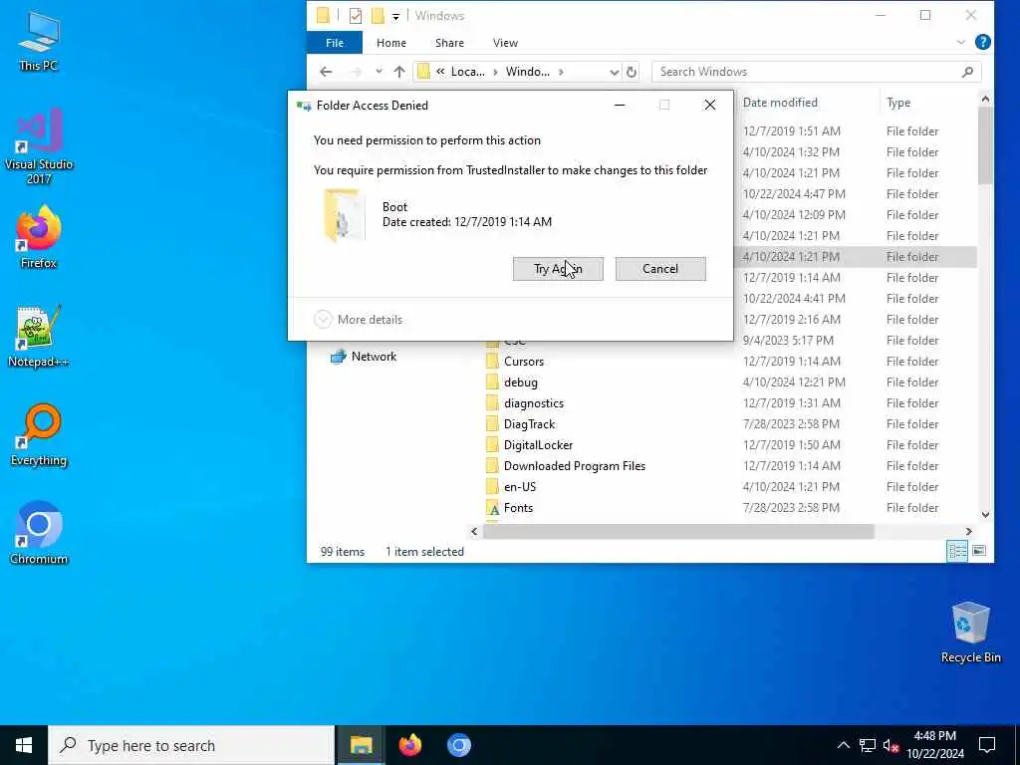Select the Fonts folder

pyautogui.click(x=518, y=508)
